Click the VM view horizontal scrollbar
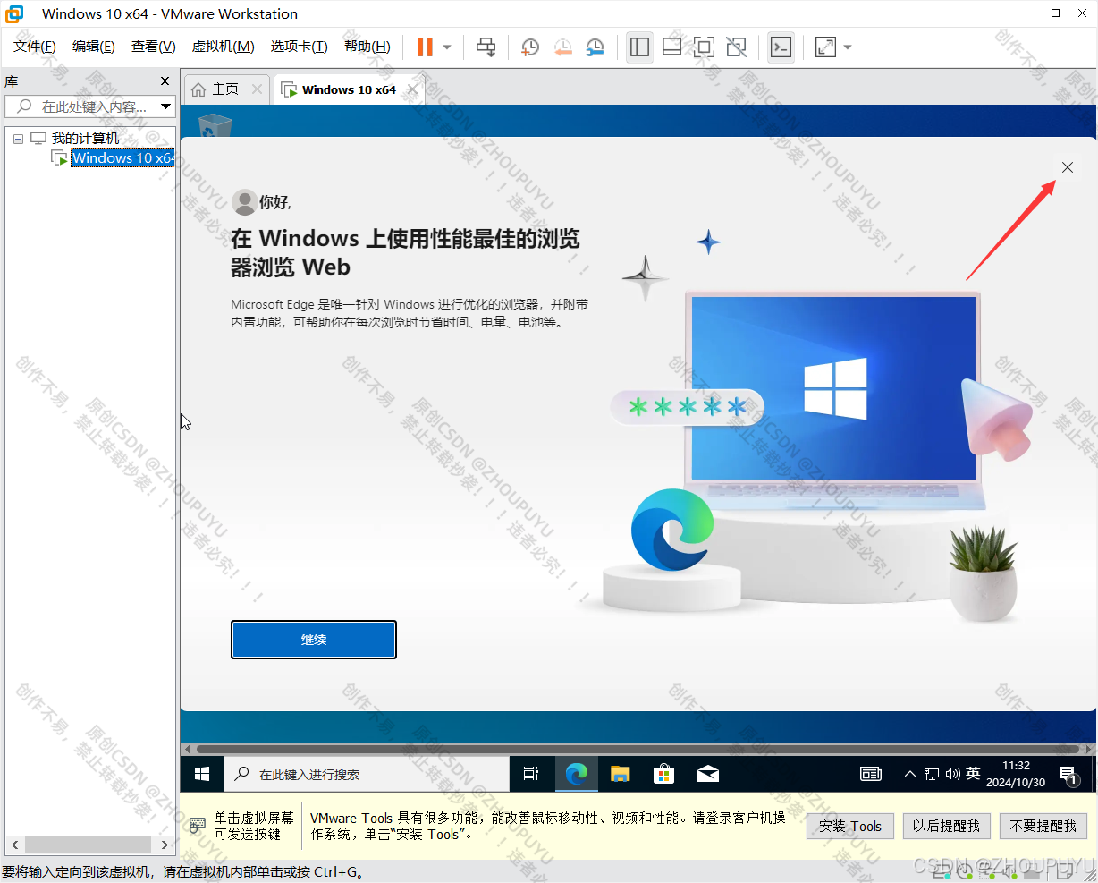 [x=637, y=749]
